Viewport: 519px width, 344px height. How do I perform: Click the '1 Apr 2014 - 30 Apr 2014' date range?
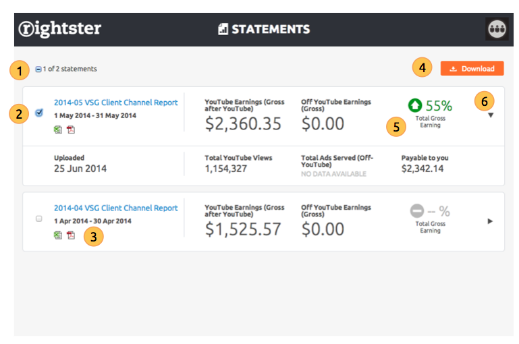tap(92, 221)
